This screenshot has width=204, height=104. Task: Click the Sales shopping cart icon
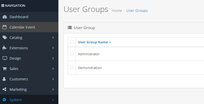(4, 69)
